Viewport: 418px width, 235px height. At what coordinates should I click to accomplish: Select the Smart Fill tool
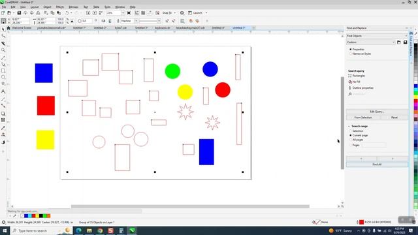(3, 142)
